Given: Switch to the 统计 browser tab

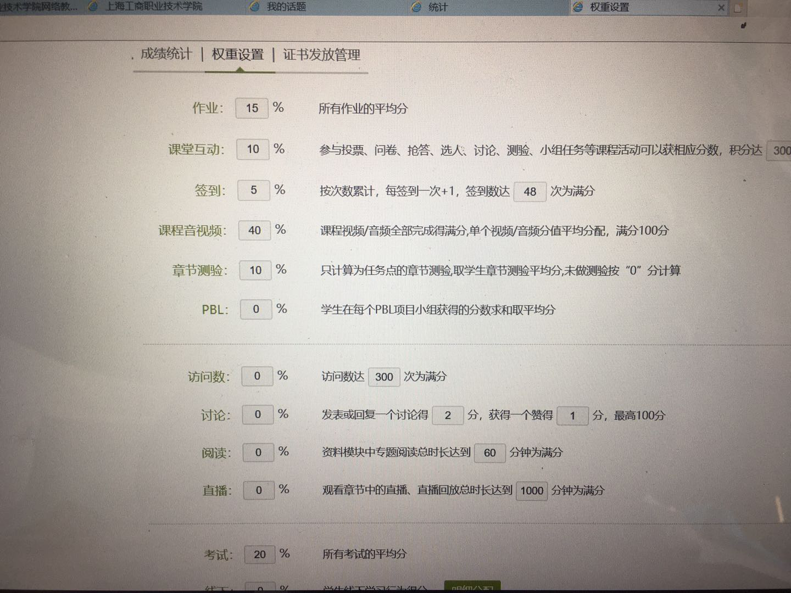Looking at the screenshot, I should click(x=438, y=7).
